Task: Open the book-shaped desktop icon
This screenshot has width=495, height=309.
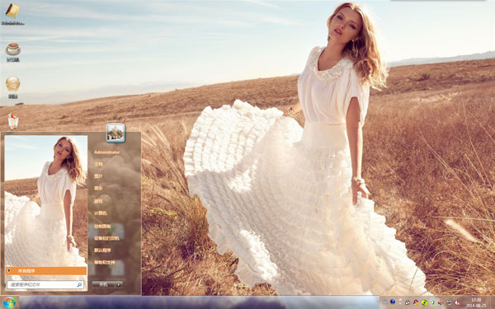Action: click(12, 11)
